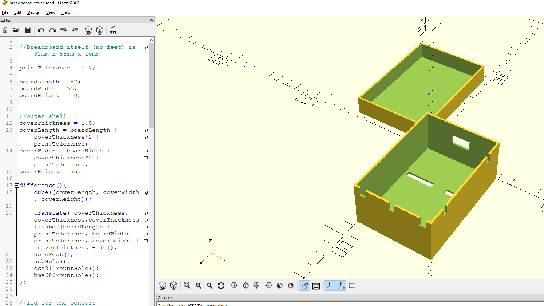Open a file using the folder icon

click(16, 30)
